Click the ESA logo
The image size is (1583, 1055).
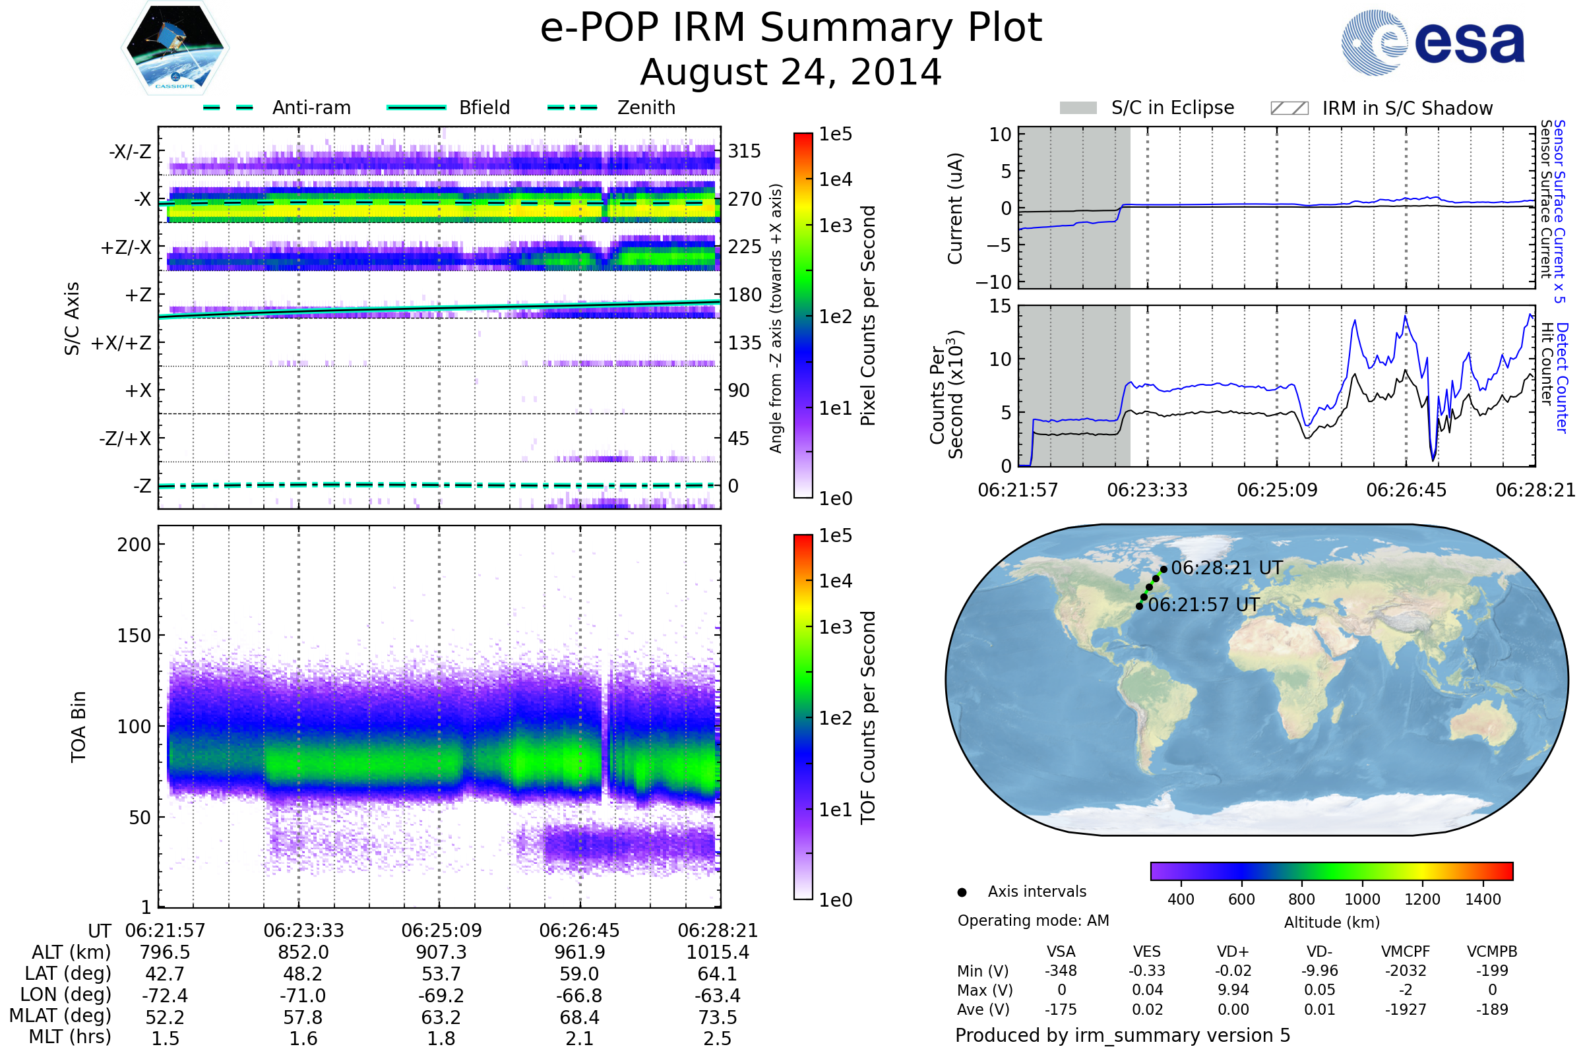pos(1432,42)
